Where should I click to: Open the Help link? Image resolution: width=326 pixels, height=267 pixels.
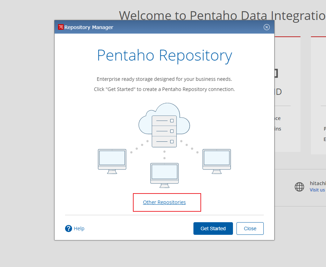79,228
